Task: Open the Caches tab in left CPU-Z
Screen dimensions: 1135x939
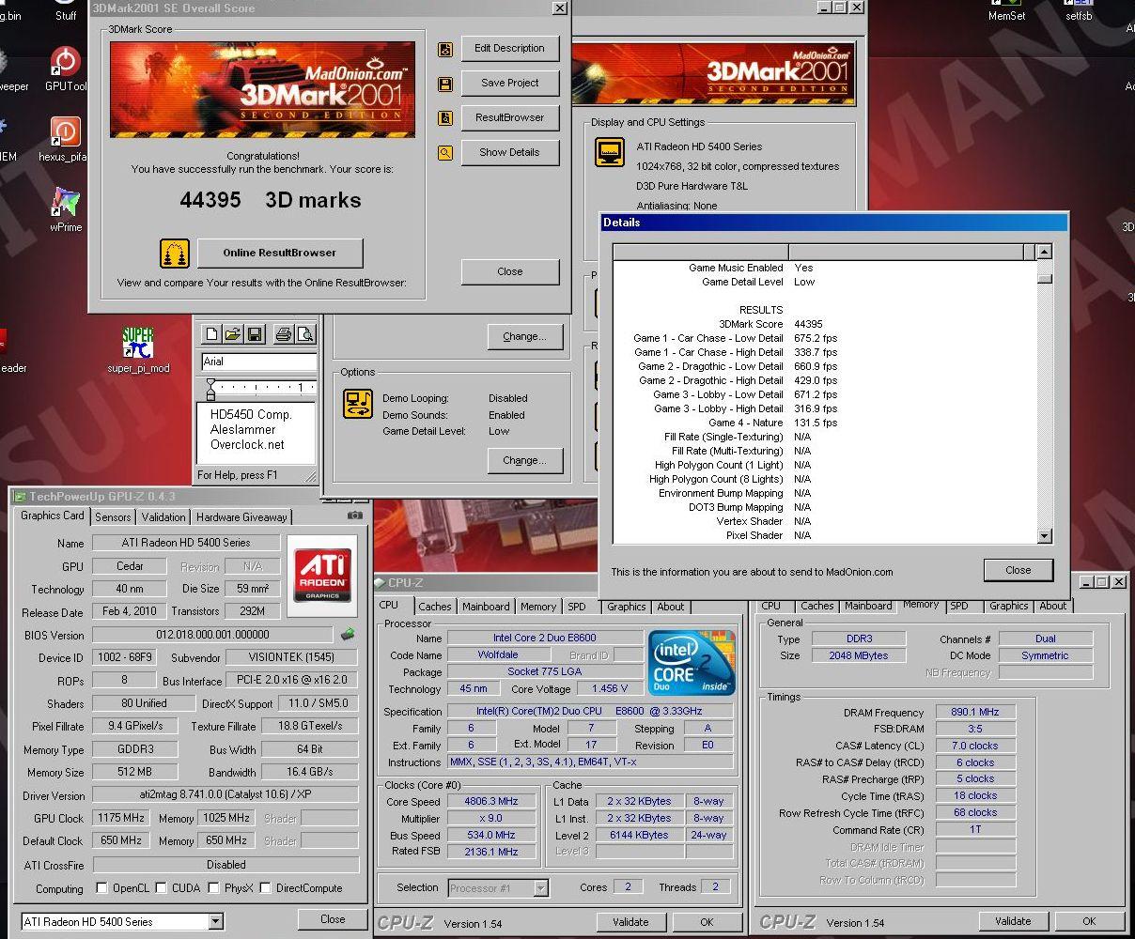Action: coord(435,607)
